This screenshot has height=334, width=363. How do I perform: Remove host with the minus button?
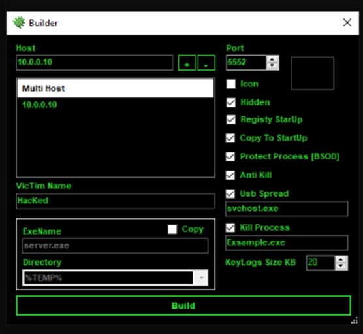click(x=206, y=63)
